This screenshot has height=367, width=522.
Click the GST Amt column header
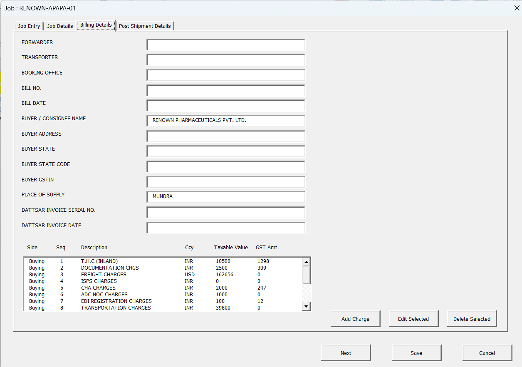[x=266, y=248]
